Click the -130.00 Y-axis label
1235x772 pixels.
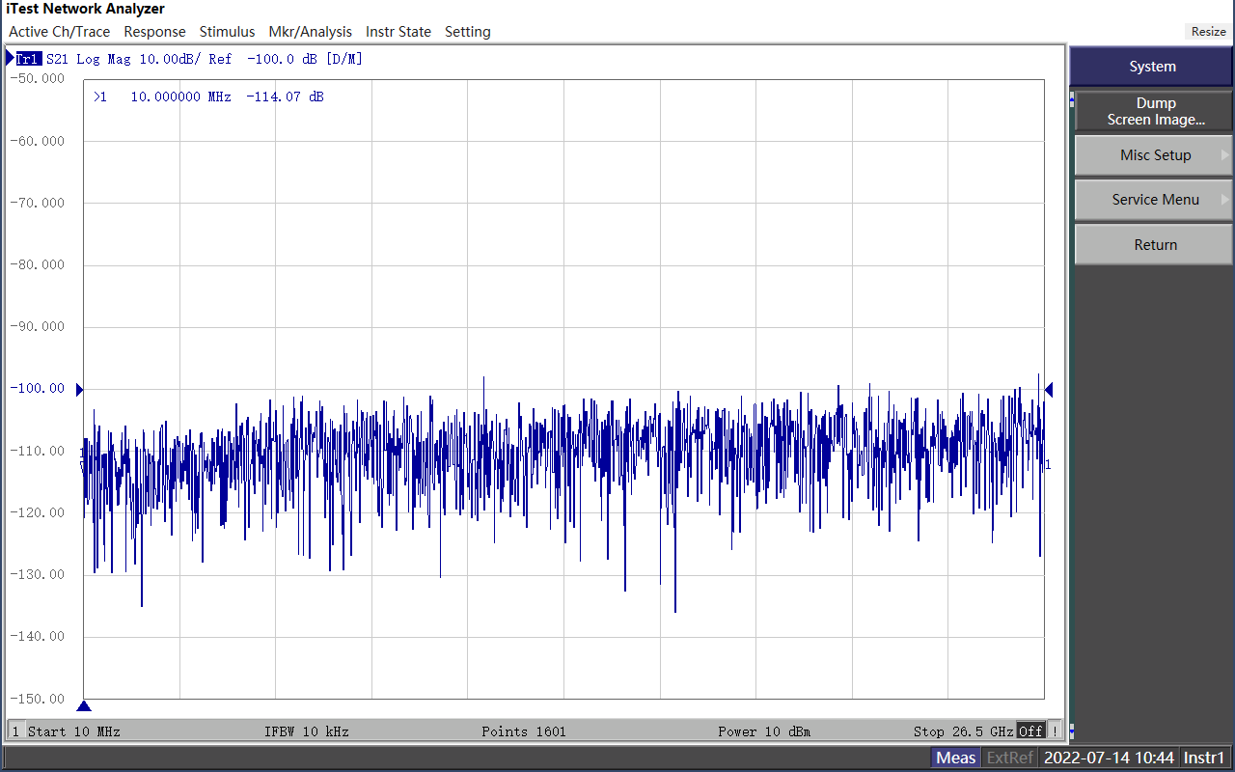click(x=37, y=574)
